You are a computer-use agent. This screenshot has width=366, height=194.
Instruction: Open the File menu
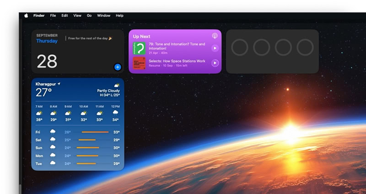click(53, 16)
